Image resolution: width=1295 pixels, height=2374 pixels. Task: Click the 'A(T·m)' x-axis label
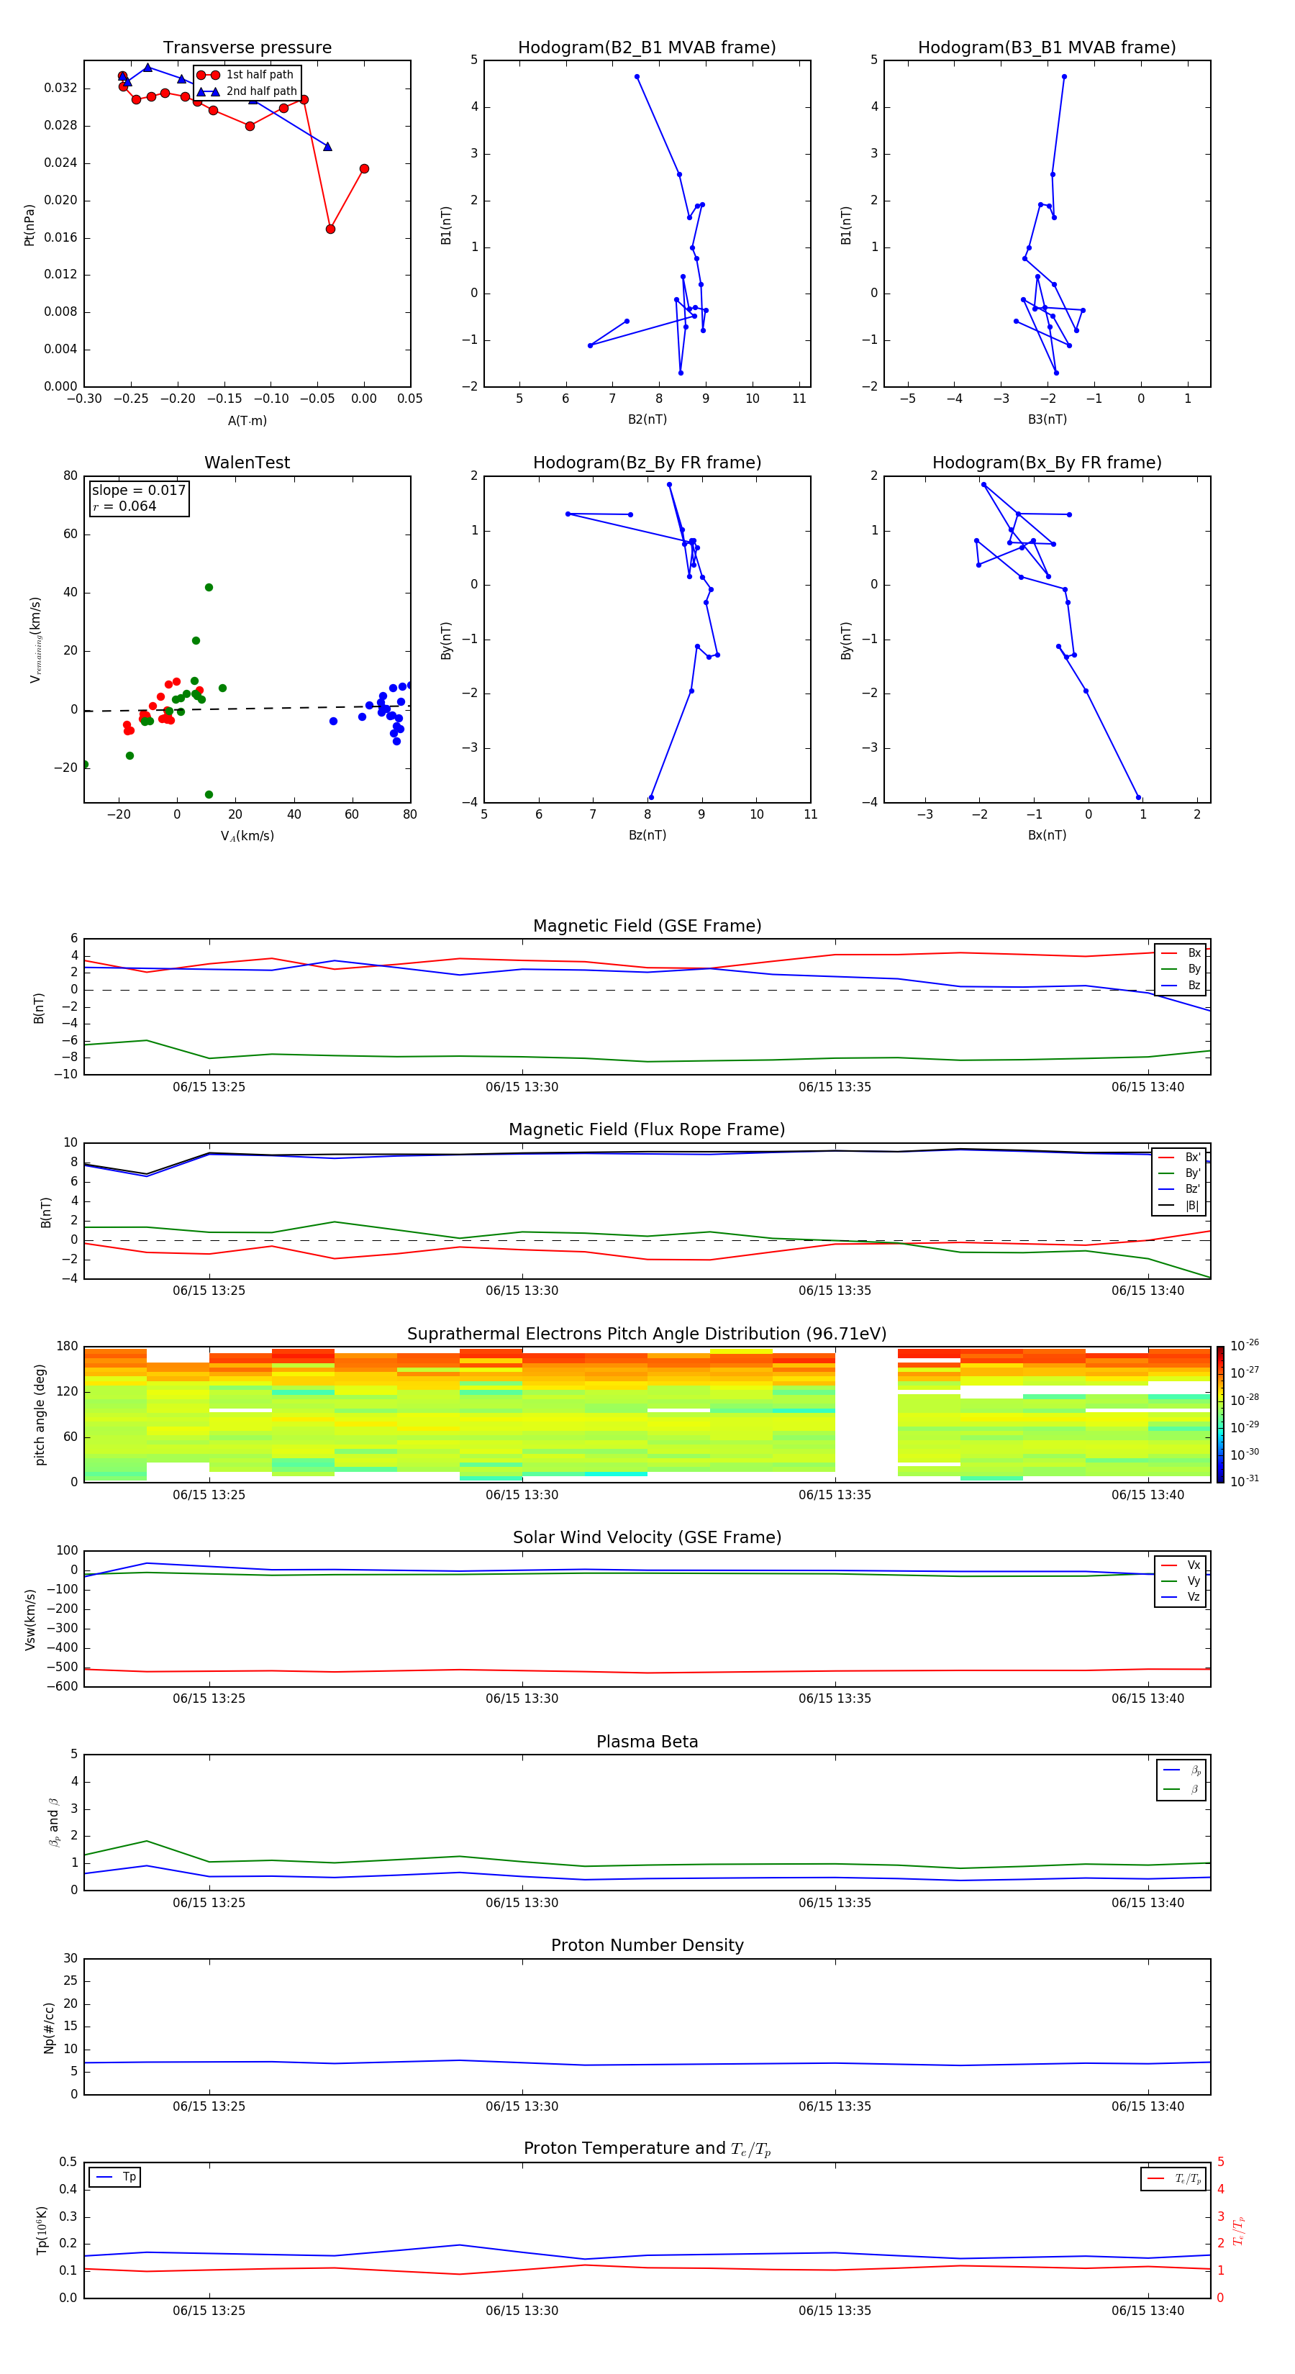point(247,421)
